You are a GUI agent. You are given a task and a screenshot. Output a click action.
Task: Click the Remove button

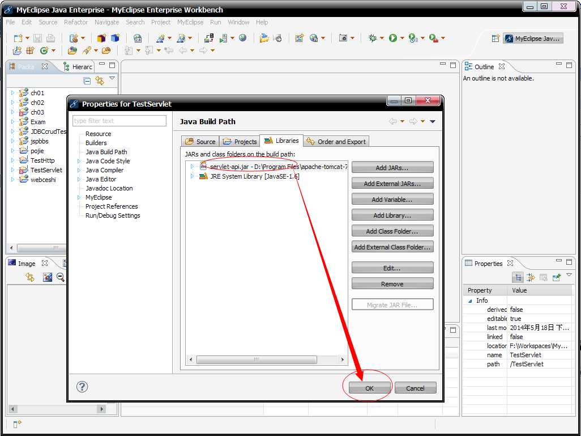point(392,284)
